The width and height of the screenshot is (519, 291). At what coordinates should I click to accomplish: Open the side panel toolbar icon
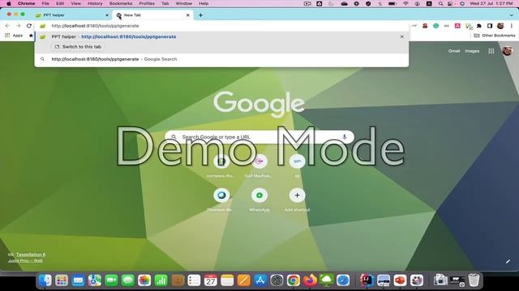[x=490, y=26]
